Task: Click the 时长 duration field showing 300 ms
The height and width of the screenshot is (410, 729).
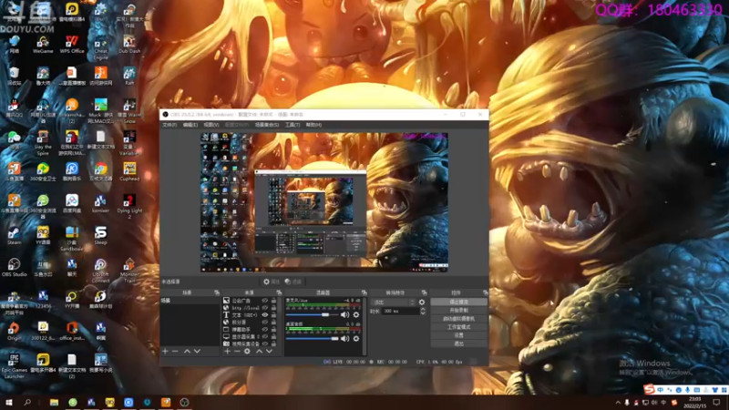Action: [x=400, y=311]
